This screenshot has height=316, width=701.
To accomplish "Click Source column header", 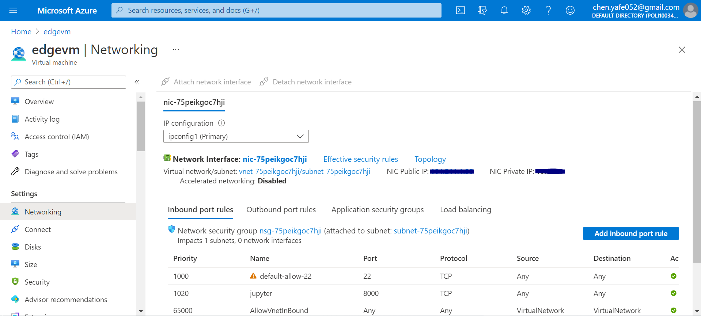I will tap(528, 258).
